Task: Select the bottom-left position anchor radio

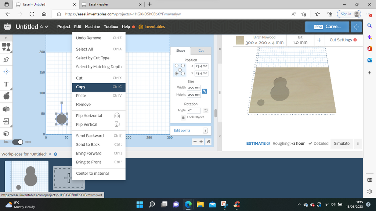Action: [177, 73]
